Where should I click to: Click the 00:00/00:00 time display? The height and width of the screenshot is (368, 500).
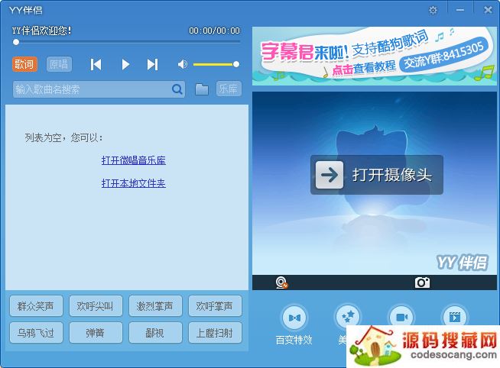click(x=214, y=31)
